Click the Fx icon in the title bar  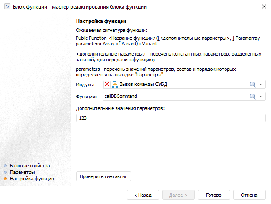pyautogui.click(x=7, y=7)
